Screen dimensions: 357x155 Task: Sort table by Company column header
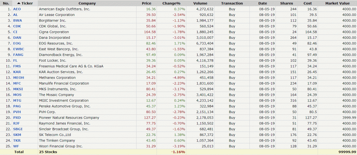point(87,3)
